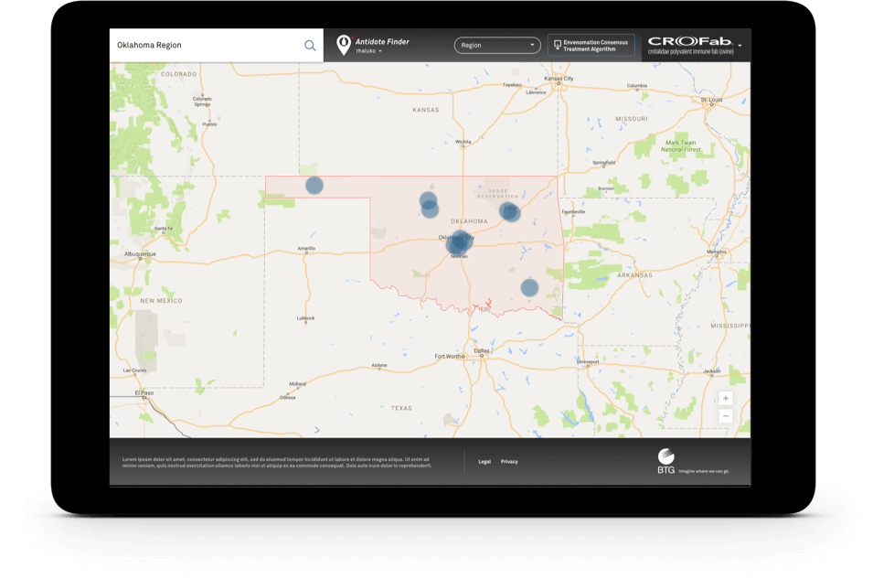Click the Osage Reservation label

coord(497,193)
